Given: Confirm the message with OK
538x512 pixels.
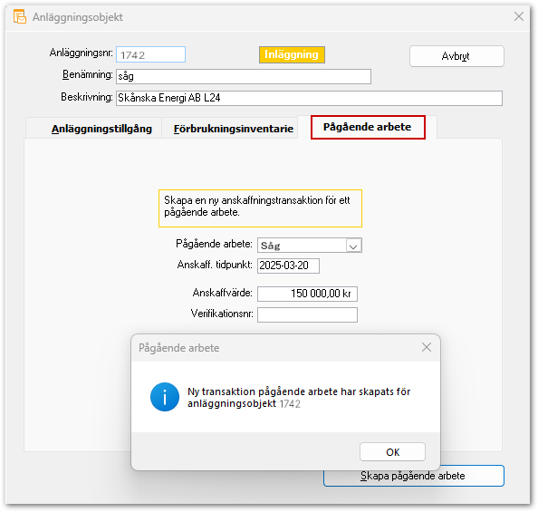Looking at the screenshot, I should tap(392, 452).
